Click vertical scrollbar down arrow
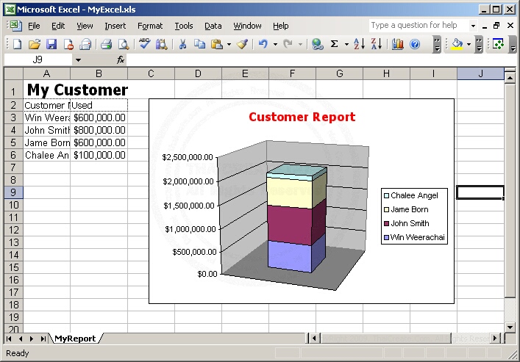This screenshot has width=520, height=362. 510,327
